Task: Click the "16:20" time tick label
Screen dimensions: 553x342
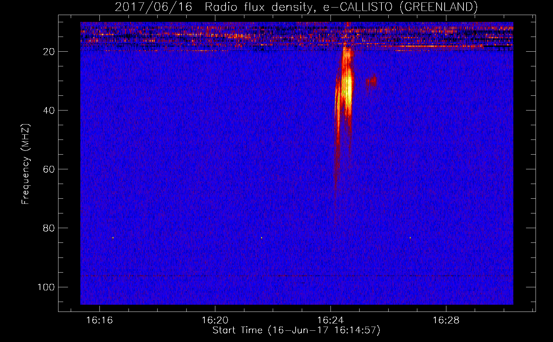Action: click(215, 320)
